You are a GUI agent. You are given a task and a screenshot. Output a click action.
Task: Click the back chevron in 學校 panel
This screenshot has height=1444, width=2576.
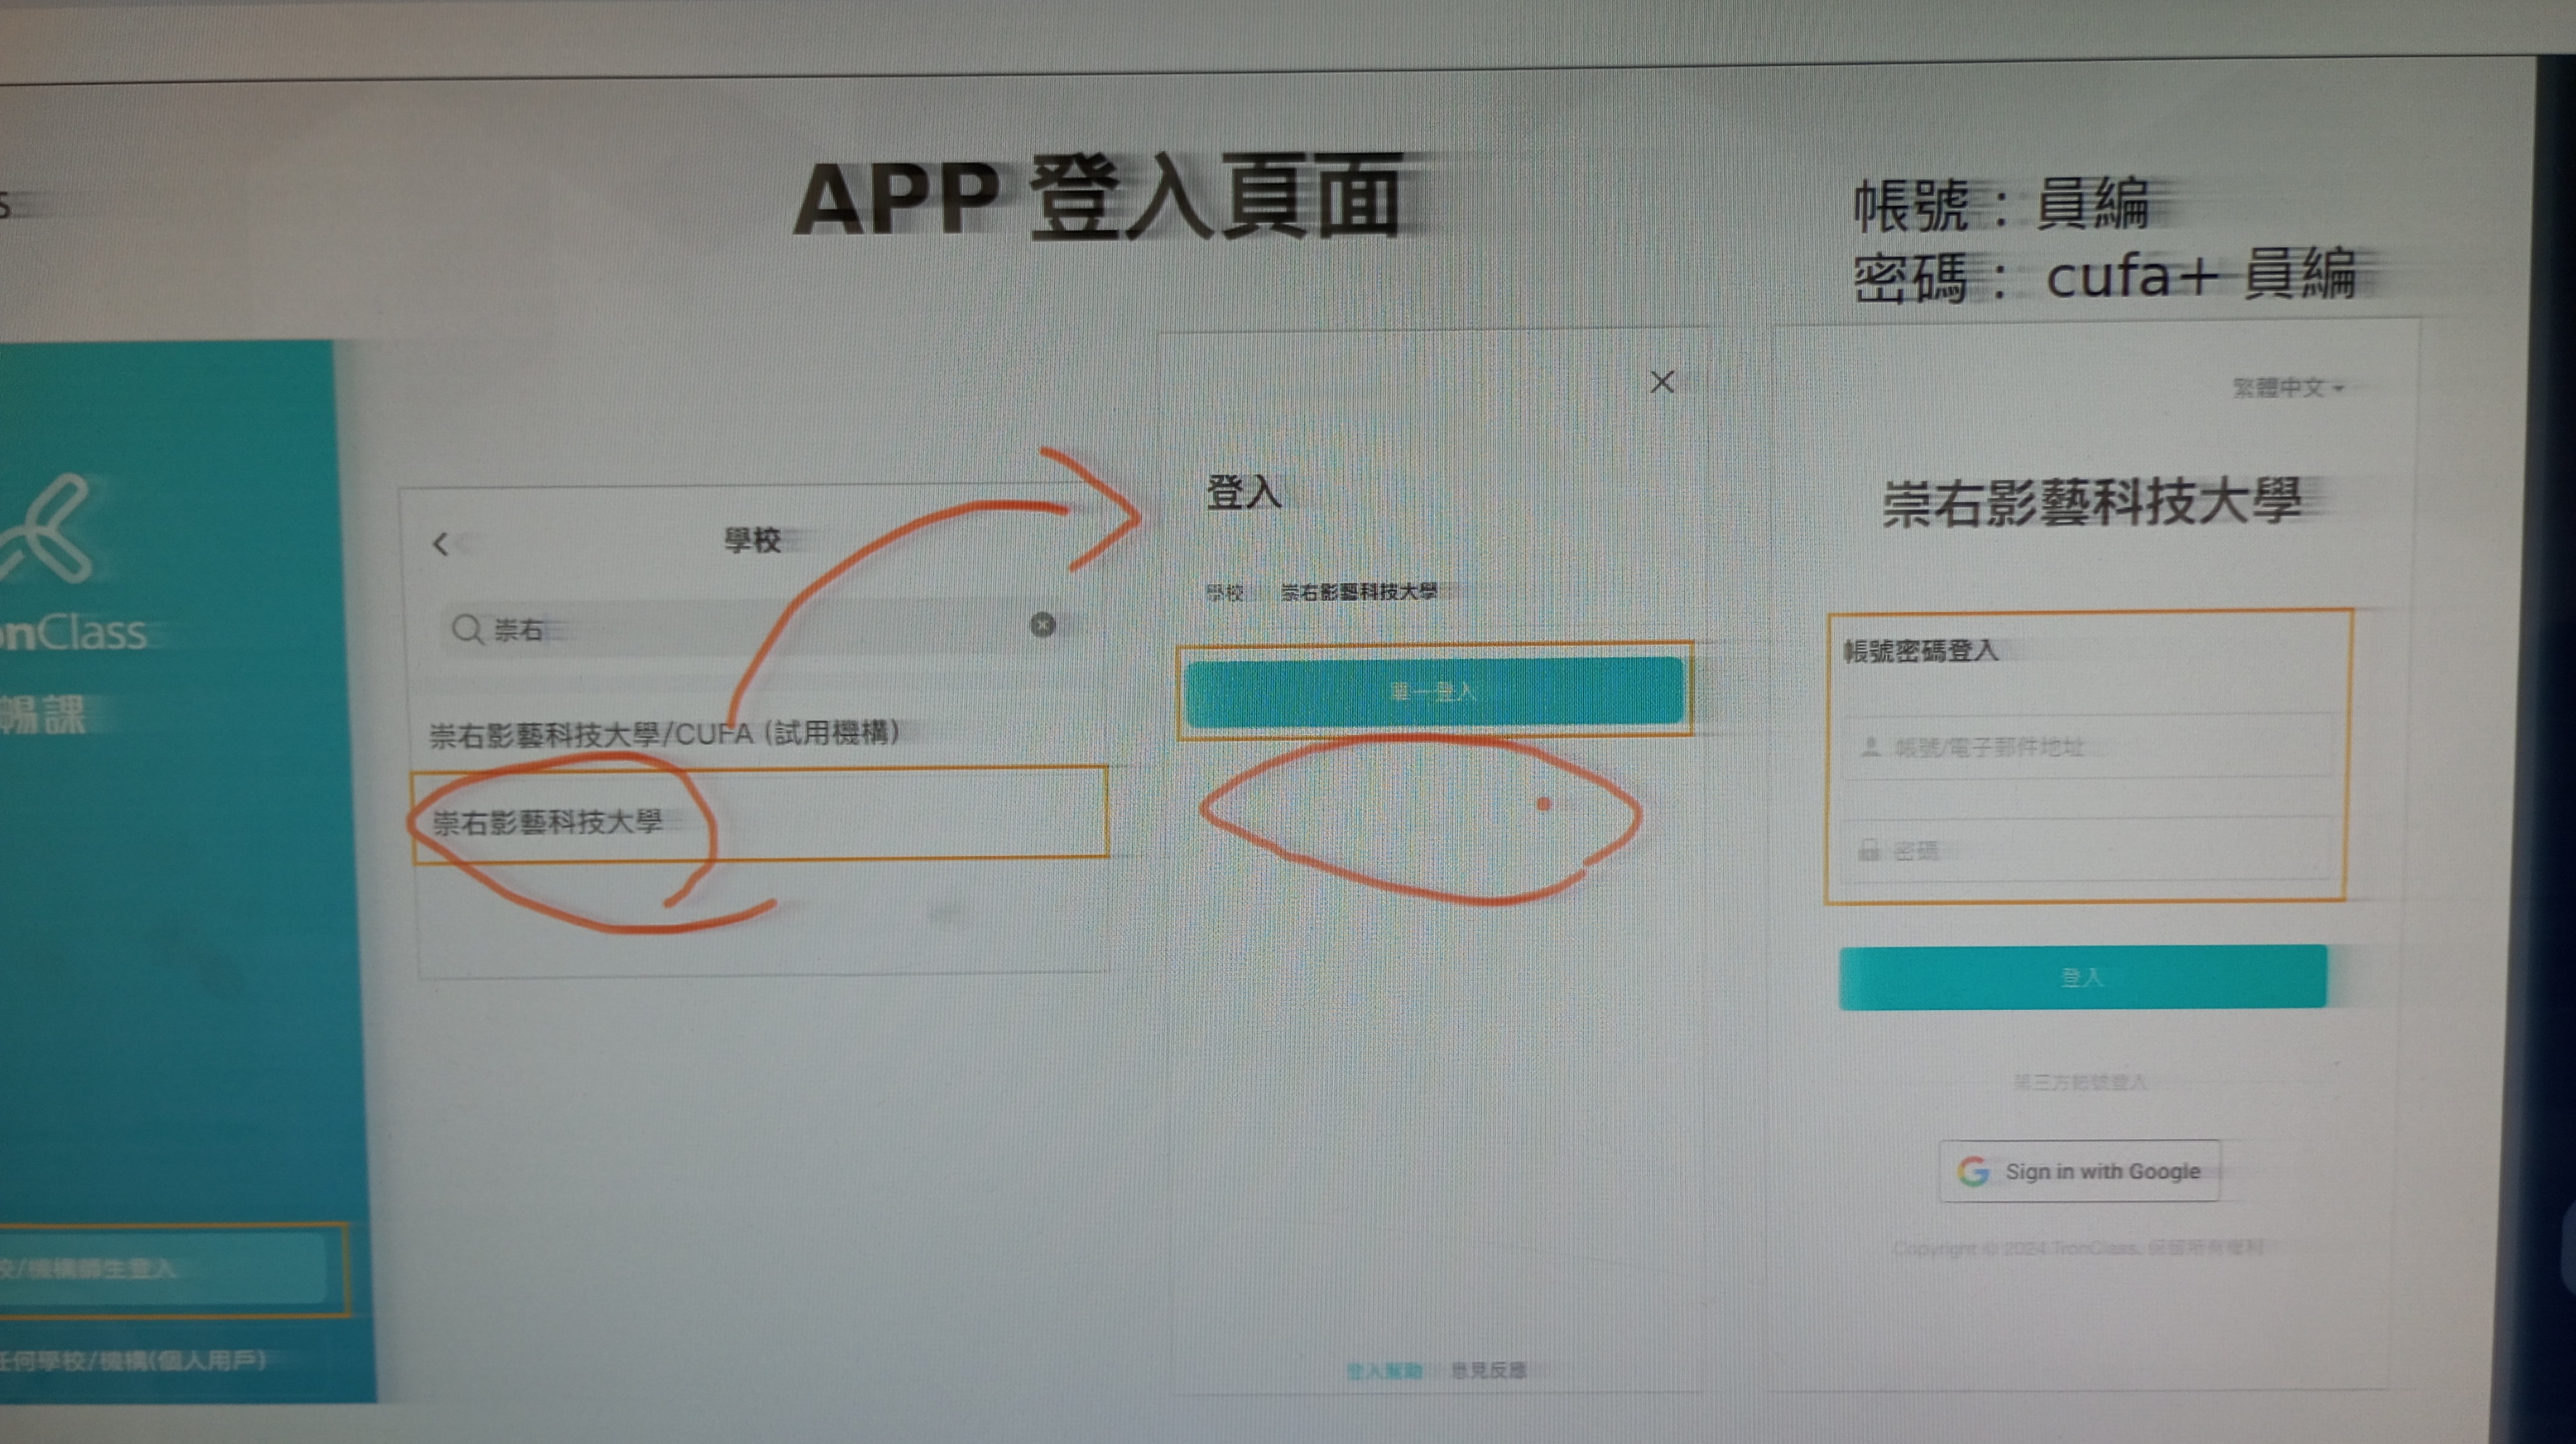(441, 545)
